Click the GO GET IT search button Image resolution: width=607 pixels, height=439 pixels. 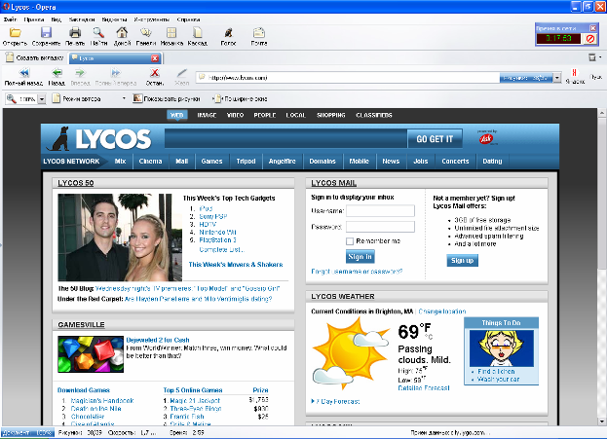(435, 139)
